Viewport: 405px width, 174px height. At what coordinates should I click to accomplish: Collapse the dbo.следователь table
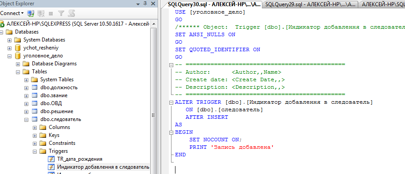pyautogui.click(x=26, y=120)
